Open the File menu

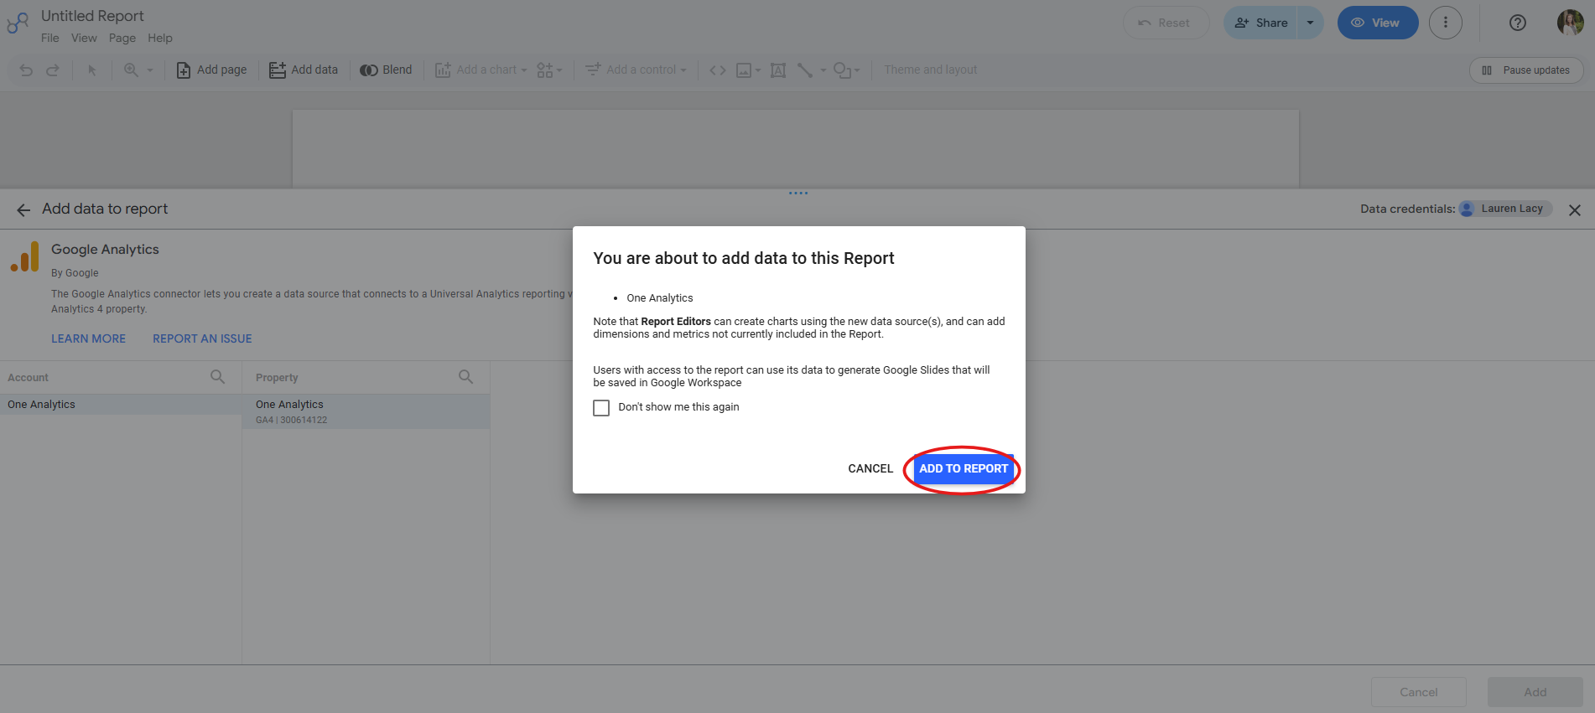[x=50, y=39]
